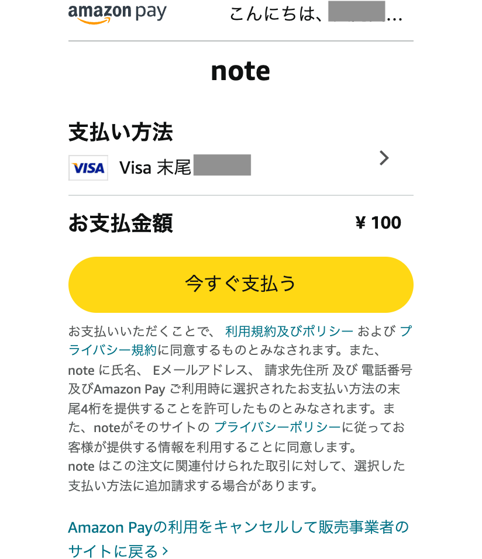
Task: Open note's プライバシーポリシー link
Action: pos(277,427)
